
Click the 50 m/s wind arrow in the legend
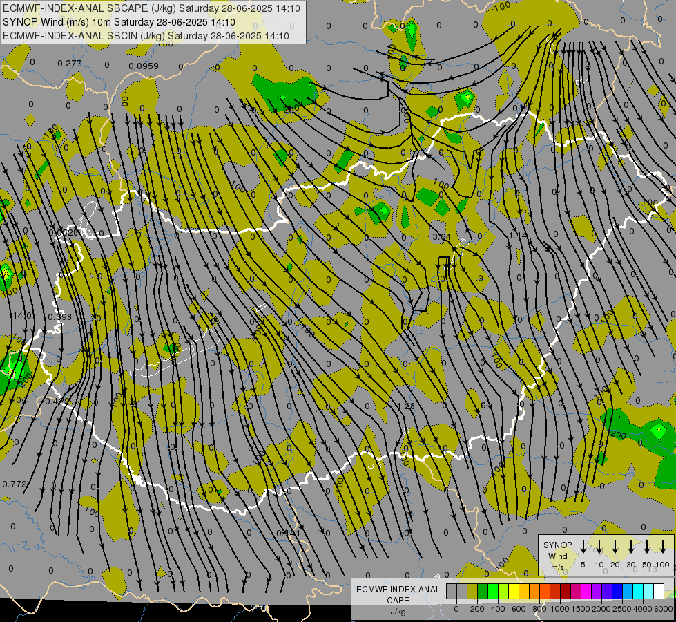tap(647, 547)
